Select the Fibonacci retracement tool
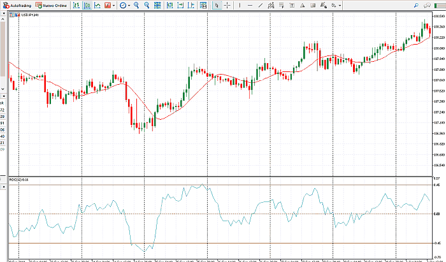This screenshot has height=262, width=446. tap(281, 5)
